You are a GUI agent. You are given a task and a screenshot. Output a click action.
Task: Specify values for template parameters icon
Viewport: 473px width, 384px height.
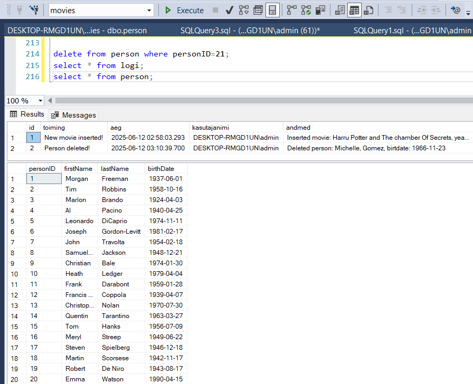[455, 10]
